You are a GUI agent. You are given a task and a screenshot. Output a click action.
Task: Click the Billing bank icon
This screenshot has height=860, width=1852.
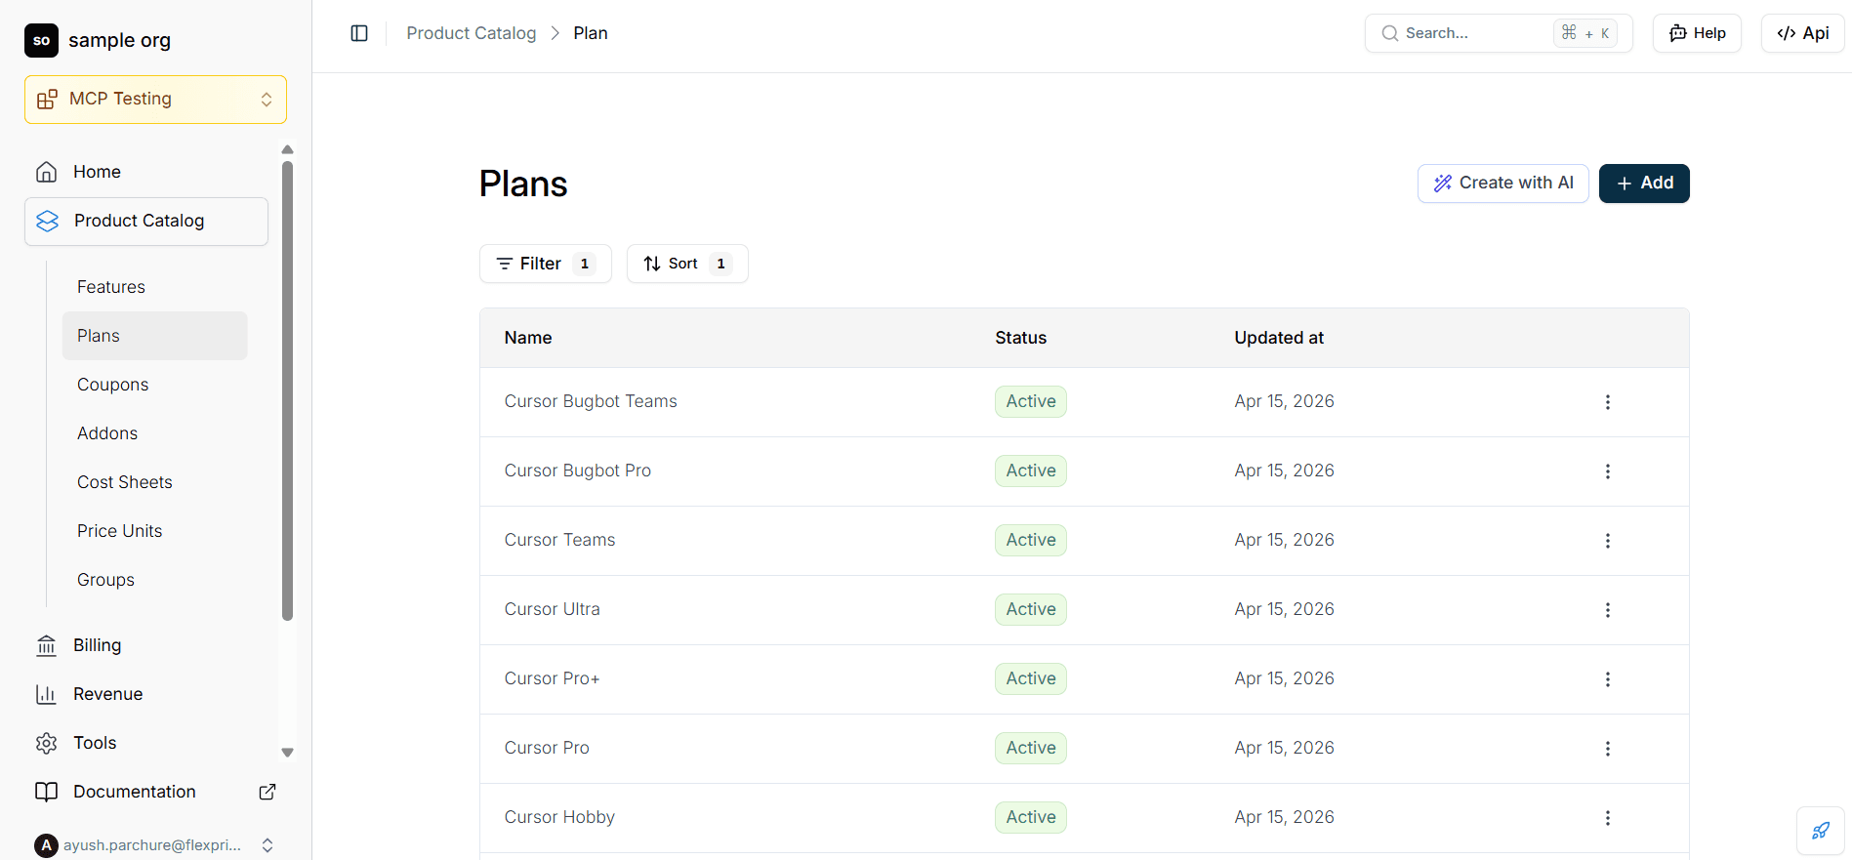point(46,645)
